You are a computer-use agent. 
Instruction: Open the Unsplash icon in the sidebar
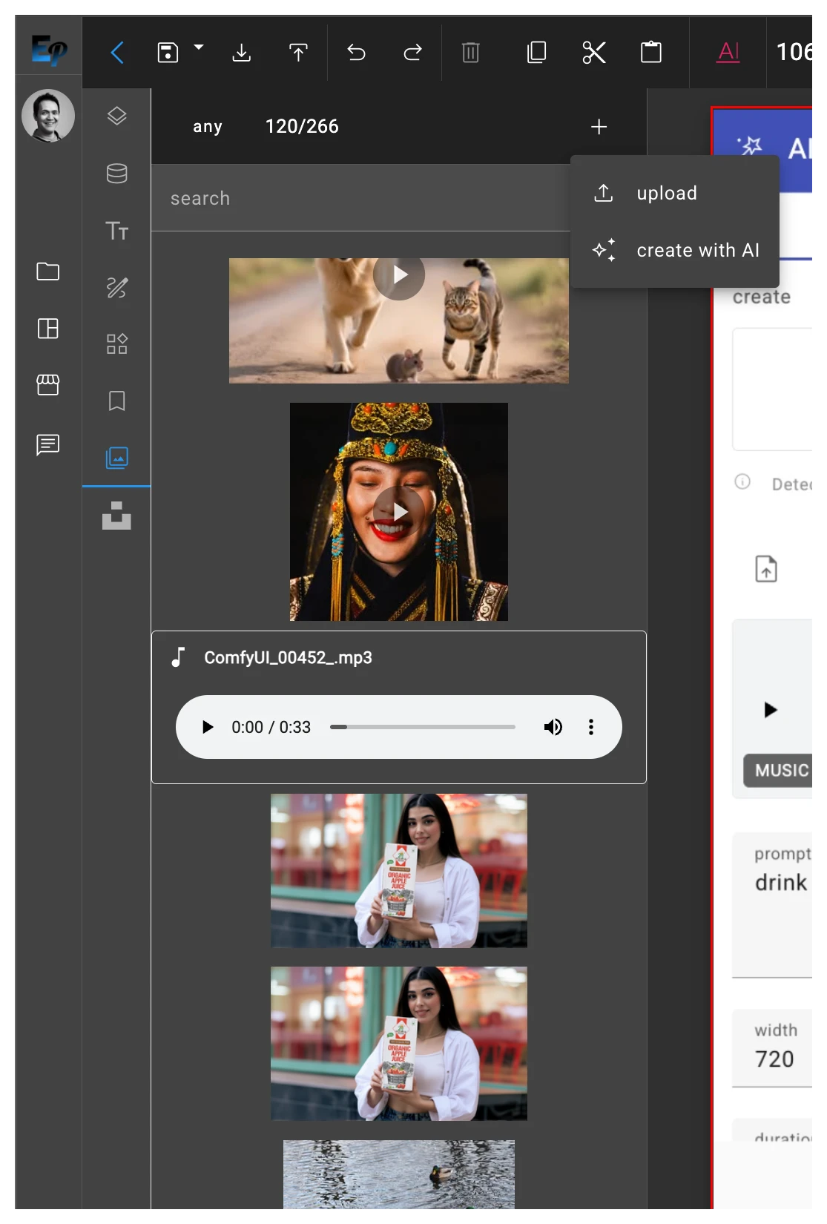[x=116, y=516]
